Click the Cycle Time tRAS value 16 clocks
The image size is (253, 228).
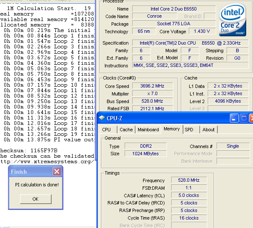189,218
